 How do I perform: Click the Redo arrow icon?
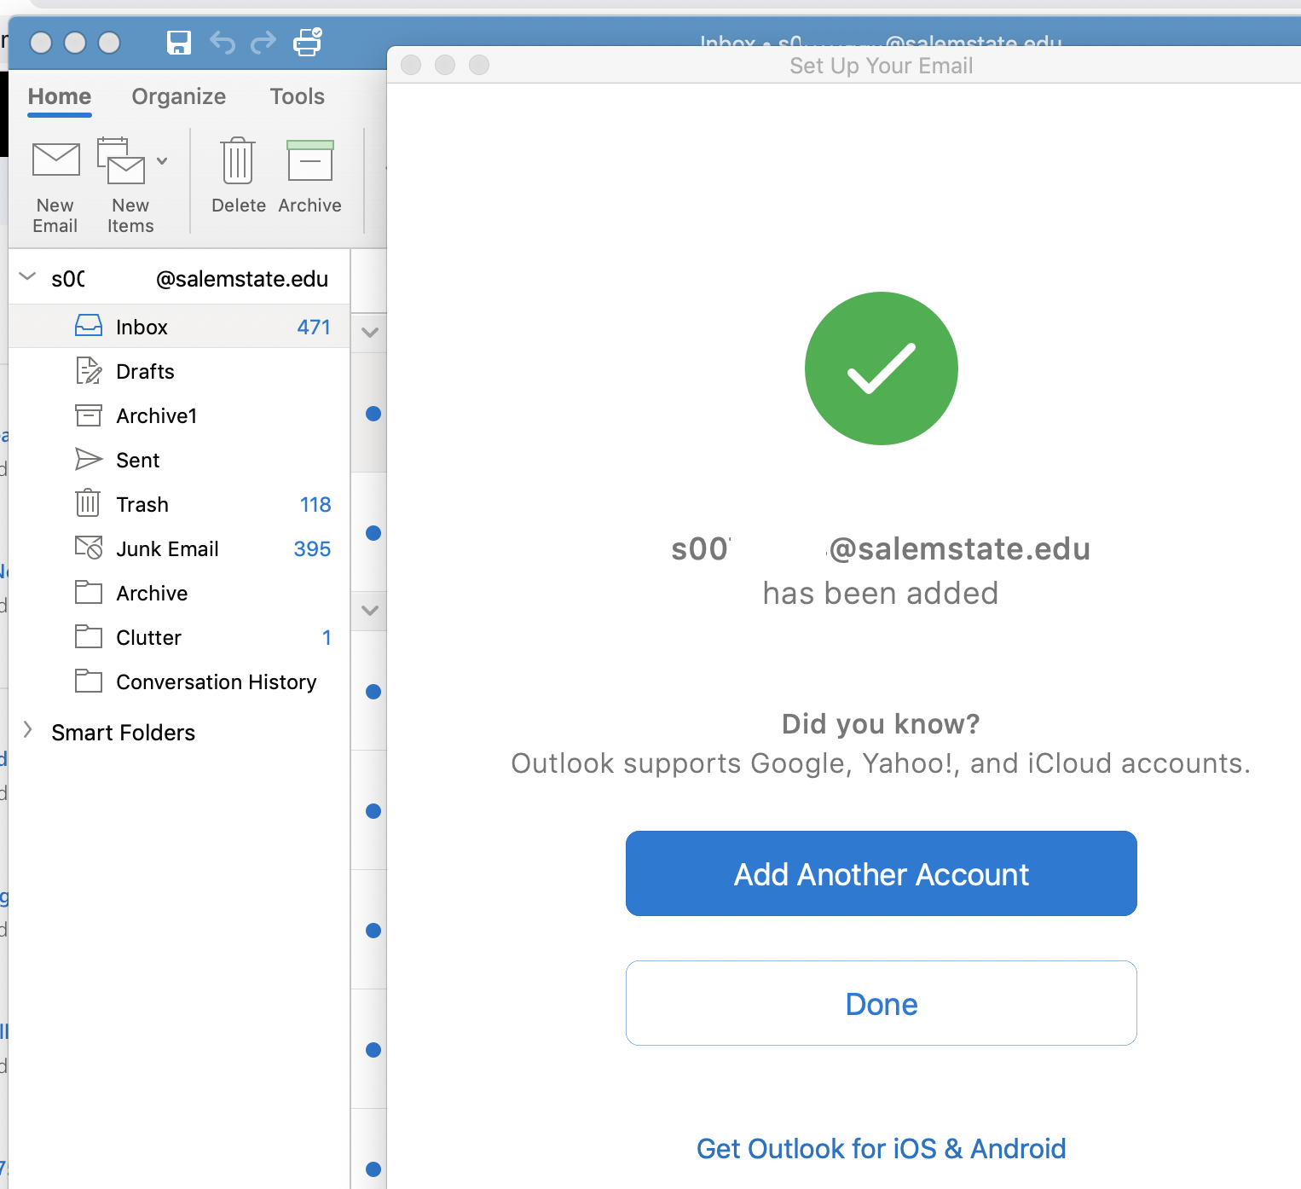pos(263,42)
